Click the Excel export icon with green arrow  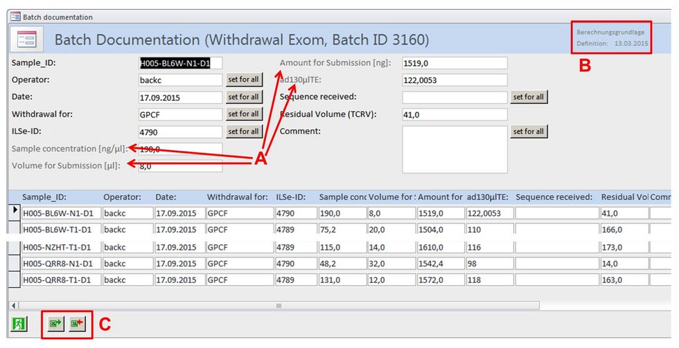pyautogui.click(x=55, y=323)
